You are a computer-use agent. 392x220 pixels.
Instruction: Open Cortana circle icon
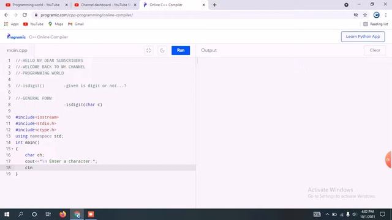click(x=34, y=215)
